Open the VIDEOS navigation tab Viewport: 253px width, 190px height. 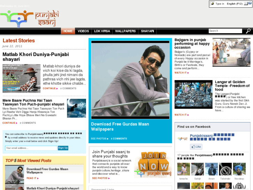[x=83, y=31]
